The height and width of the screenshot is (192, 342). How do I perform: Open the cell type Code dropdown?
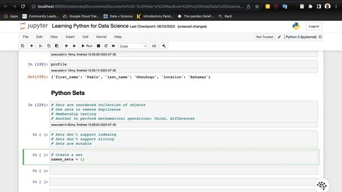point(133,46)
